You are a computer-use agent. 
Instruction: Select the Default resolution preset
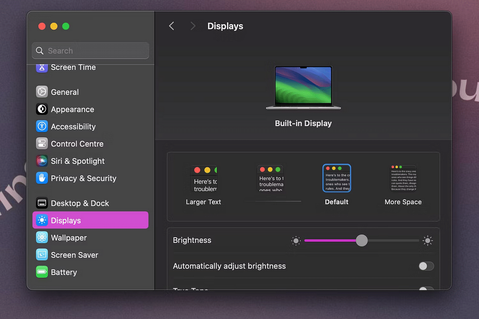coord(336,178)
